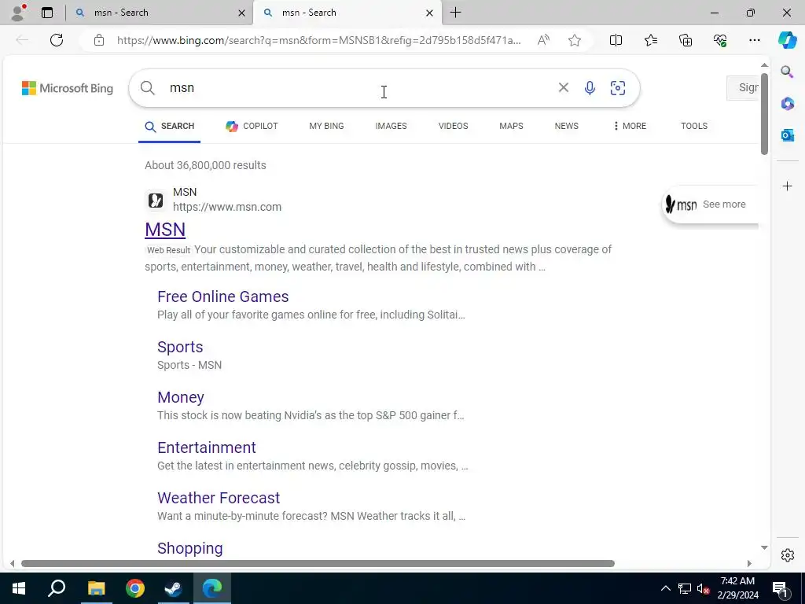Click About 36,800,000 results text
Image resolution: width=805 pixels, height=604 pixels.
click(x=205, y=165)
